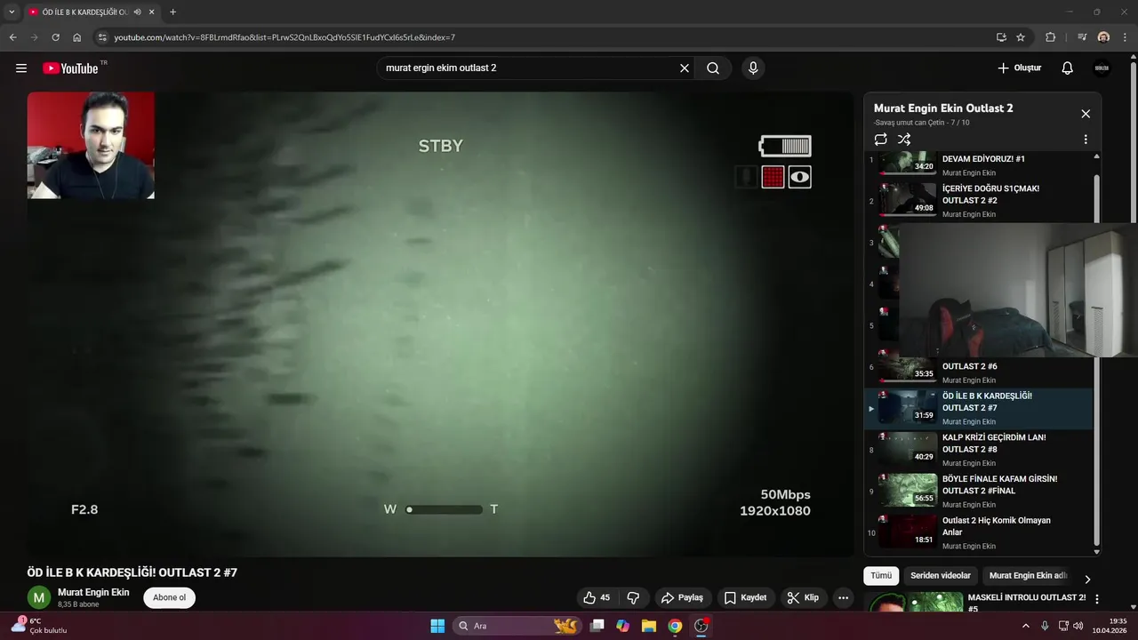Open the YouTube account avatar menu
The width and height of the screenshot is (1138, 640).
(1102, 68)
